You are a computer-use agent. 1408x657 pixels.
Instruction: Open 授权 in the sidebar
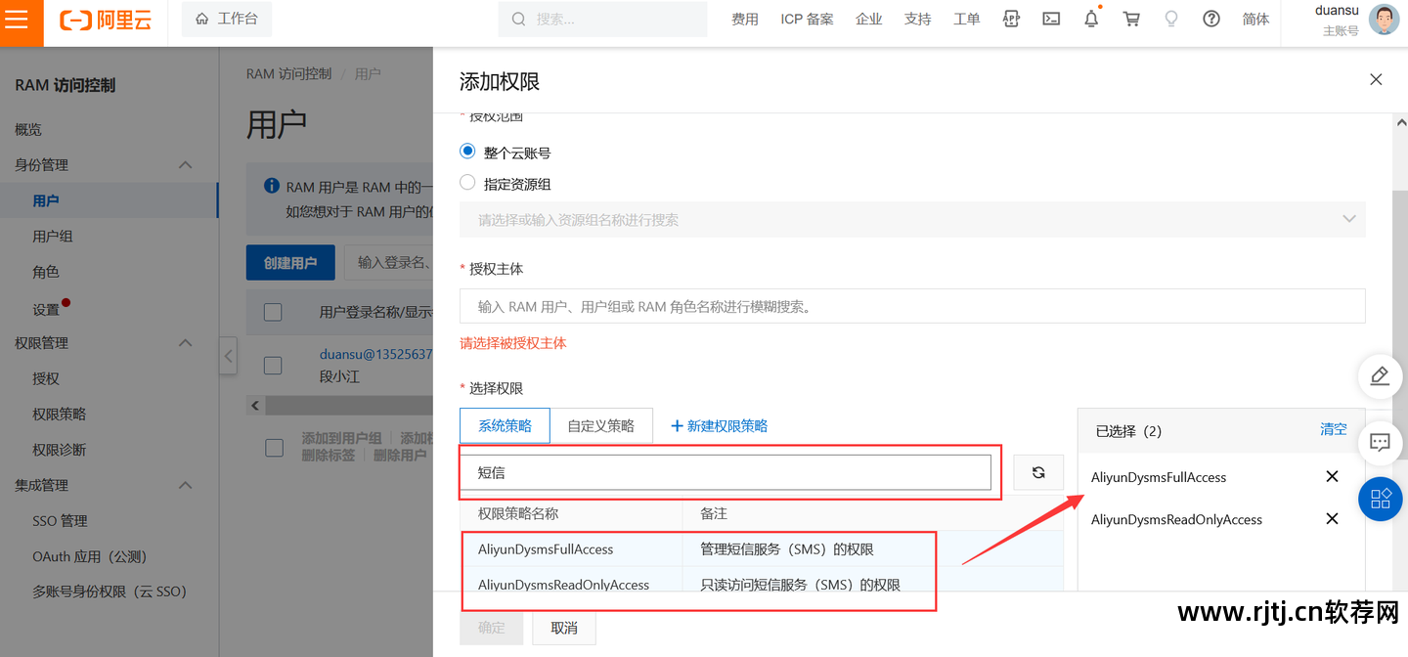(x=46, y=378)
